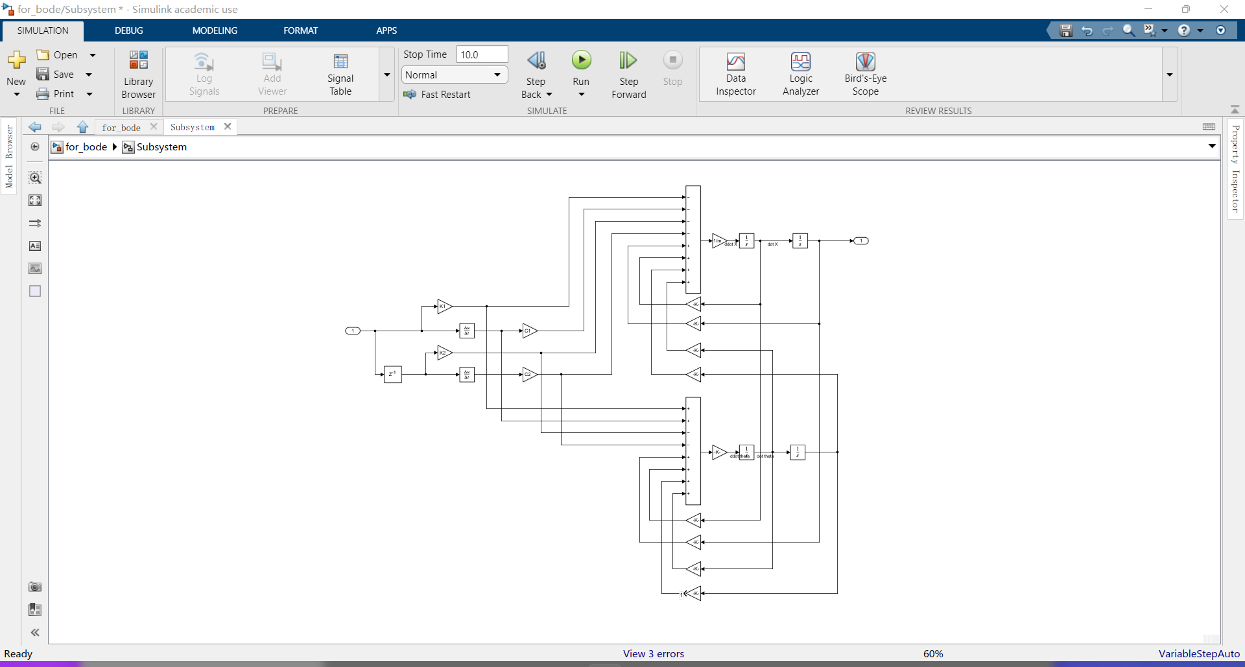The height and width of the screenshot is (667, 1245).
Task: Expand the Prepare gallery arrow
Action: [387, 75]
